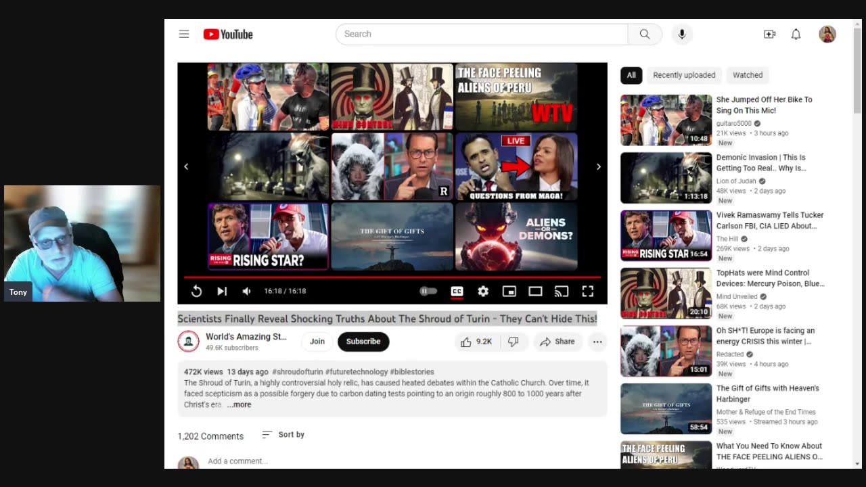Open the player settings gear
866x487 pixels.
tap(483, 291)
